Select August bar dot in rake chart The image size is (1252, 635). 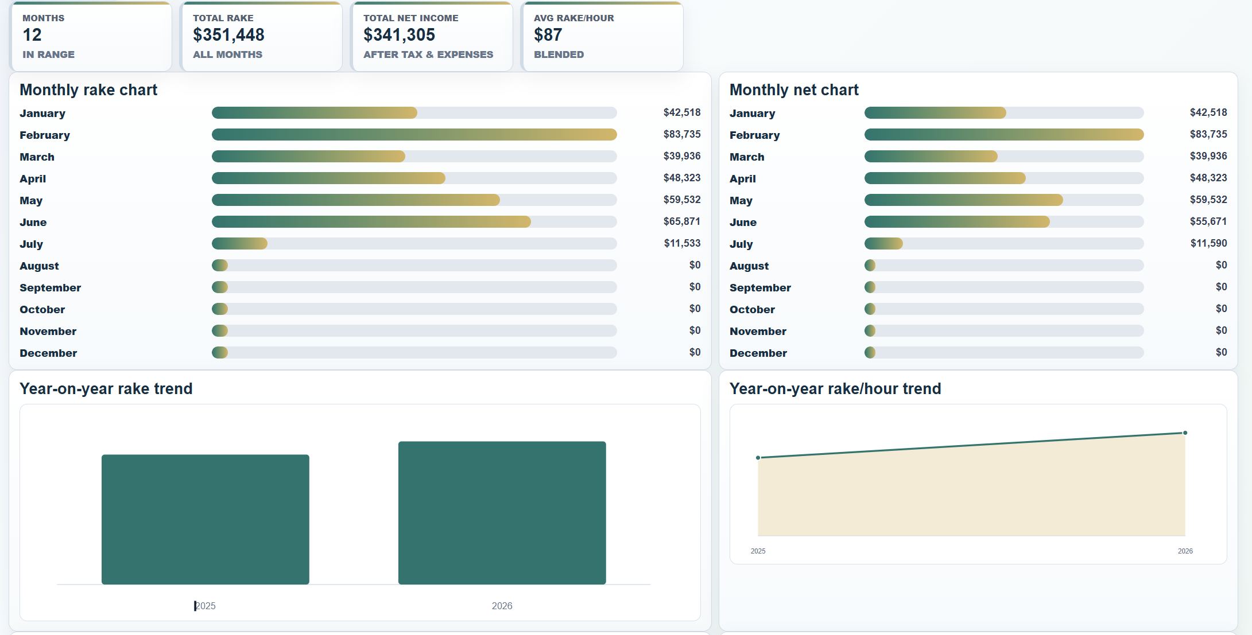tap(220, 266)
